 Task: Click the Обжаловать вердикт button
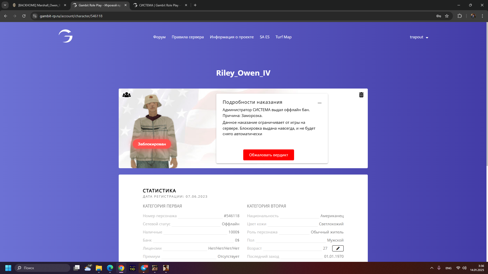[268, 155]
